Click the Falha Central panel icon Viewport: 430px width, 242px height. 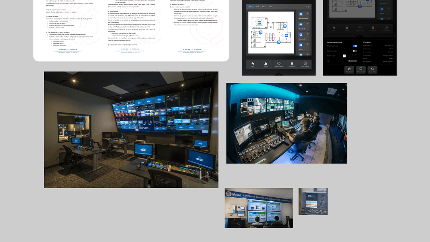[305, 64]
